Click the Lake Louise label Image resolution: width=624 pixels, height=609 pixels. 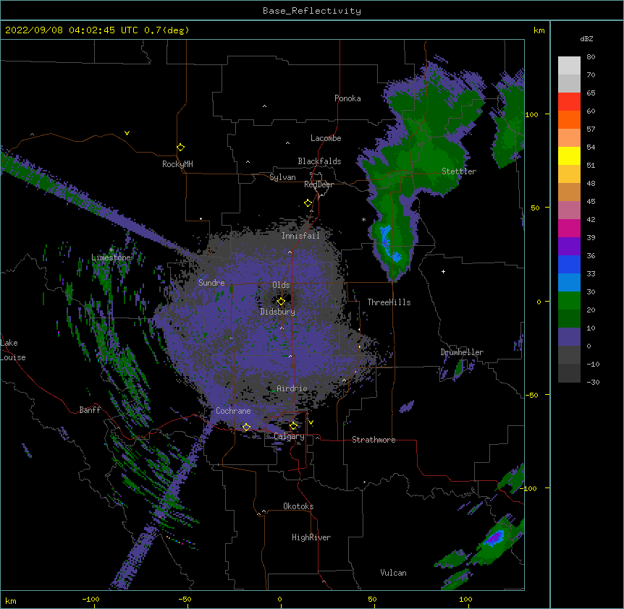[13, 350]
